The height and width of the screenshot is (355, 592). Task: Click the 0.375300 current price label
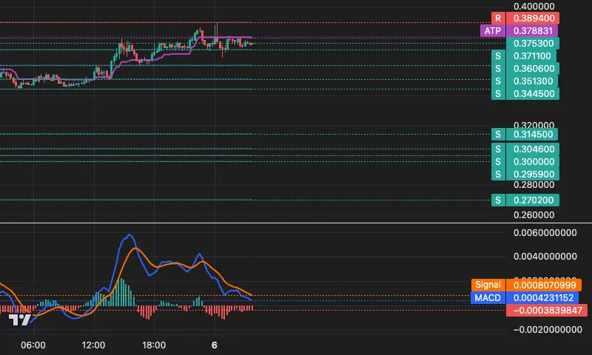pyautogui.click(x=533, y=44)
